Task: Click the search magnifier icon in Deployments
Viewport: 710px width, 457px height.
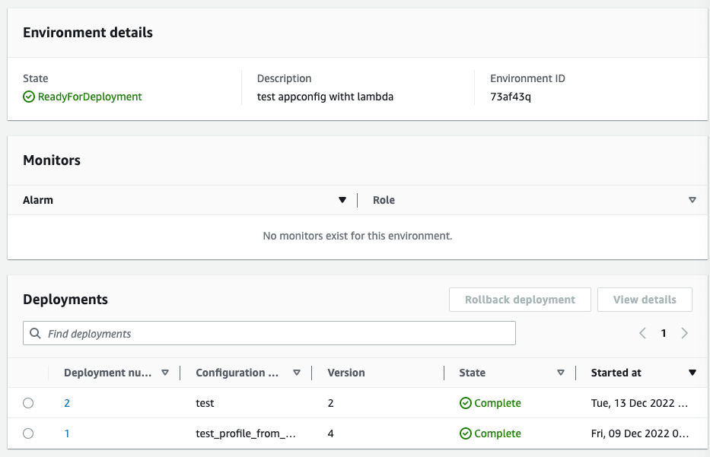Action: tap(35, 333)
